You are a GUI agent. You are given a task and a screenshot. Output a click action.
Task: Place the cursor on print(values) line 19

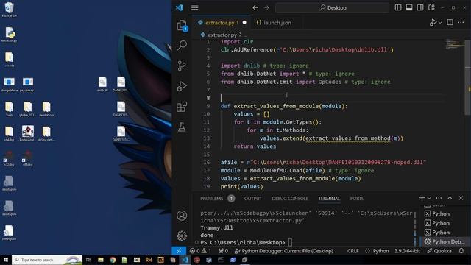pyautogui.click(x=242, y=186)
